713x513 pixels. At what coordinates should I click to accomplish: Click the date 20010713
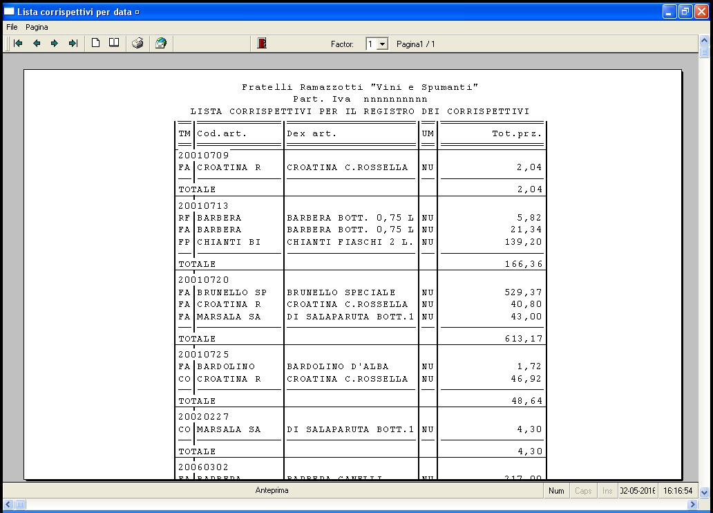point(203,206)
